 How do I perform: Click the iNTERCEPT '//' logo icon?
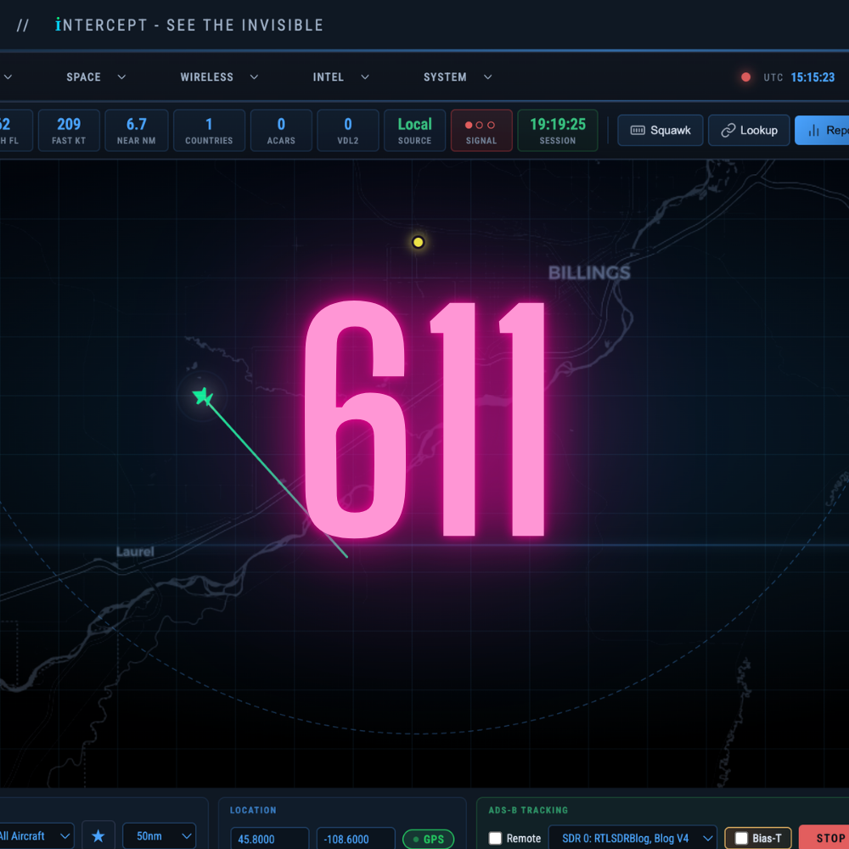22,25
